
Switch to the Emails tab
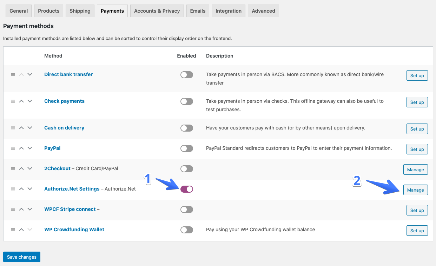tap(198, 11)
